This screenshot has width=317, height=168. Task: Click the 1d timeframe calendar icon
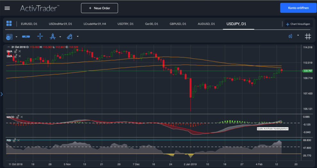(x=9, y=37)
